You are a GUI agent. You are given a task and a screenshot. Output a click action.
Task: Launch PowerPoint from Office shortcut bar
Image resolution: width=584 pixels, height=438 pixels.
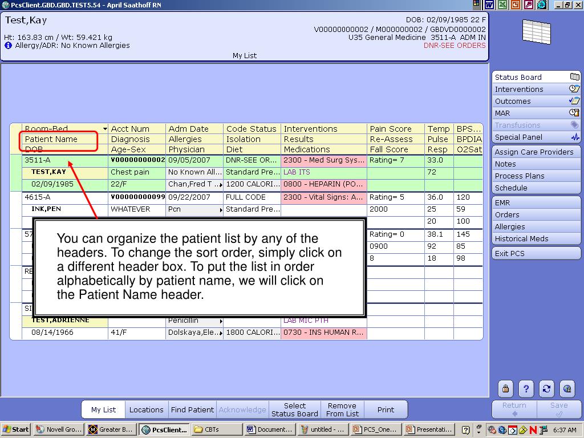tap(516, 5)
